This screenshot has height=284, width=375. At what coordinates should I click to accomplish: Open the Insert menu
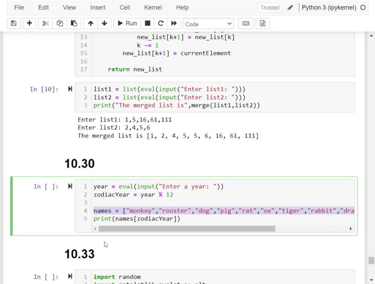point(97,7)
